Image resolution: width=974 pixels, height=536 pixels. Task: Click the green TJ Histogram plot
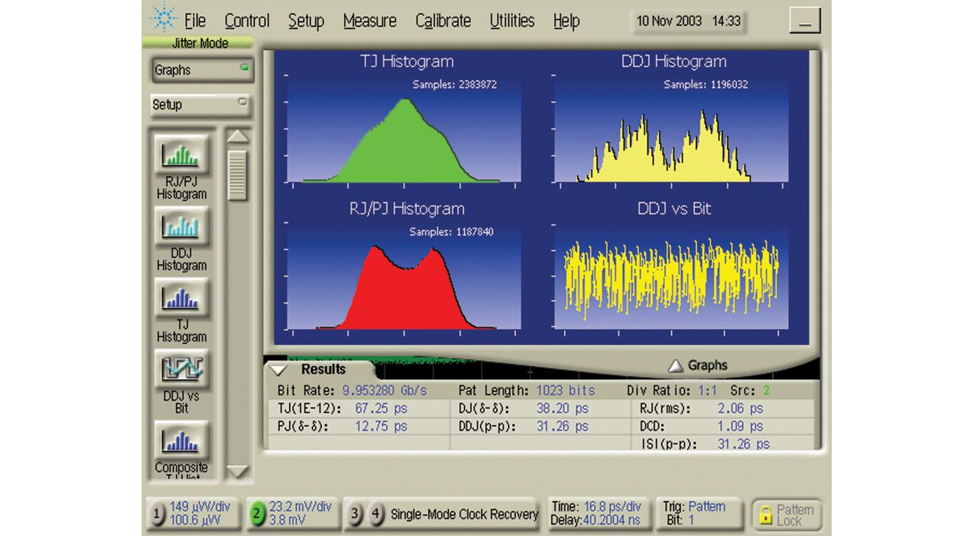click(404, 141)
